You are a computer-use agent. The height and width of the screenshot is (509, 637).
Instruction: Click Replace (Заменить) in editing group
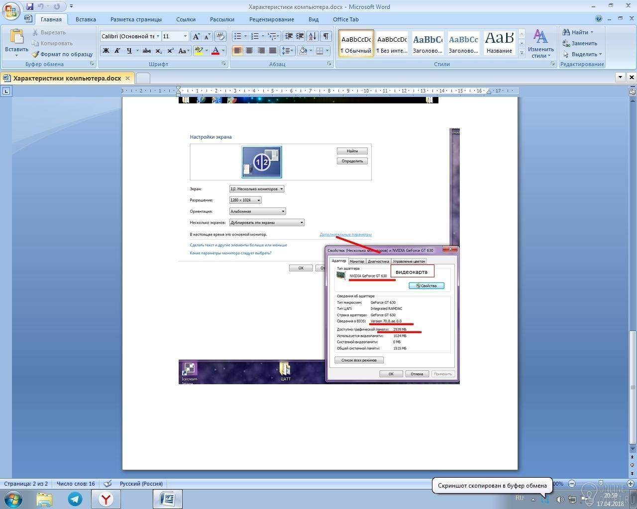tap(580, 43)
